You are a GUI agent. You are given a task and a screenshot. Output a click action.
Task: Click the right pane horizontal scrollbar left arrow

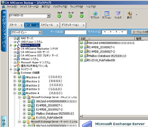[x=81, y=116]
